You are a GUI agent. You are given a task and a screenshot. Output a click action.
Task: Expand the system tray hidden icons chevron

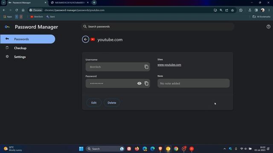click(225, 149)
